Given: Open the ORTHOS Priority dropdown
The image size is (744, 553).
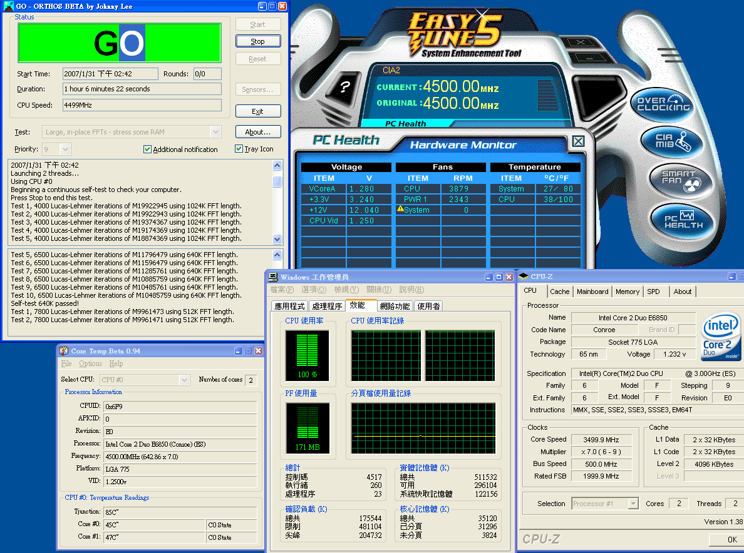Looking at the screenshot, I should 66,150.
